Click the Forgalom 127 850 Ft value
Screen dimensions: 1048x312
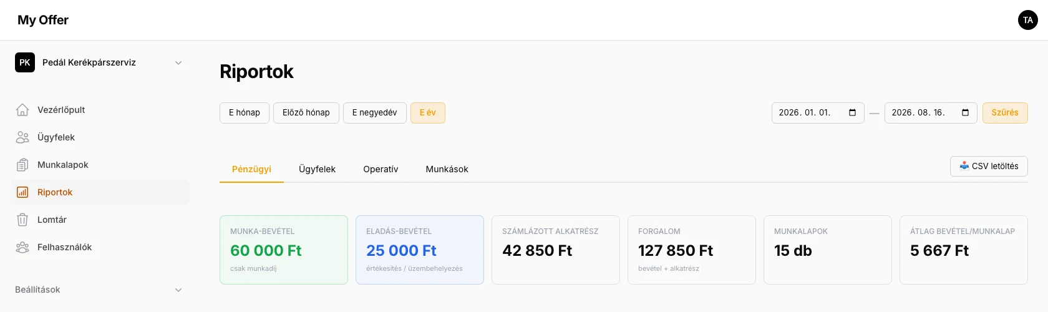(676, 251)
